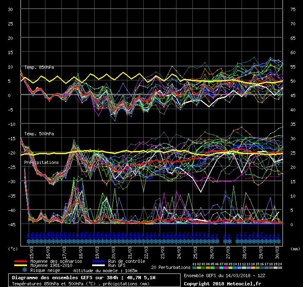Click the snowflake icon beside Risque neige
303x287 pixels.
[25, 270]
